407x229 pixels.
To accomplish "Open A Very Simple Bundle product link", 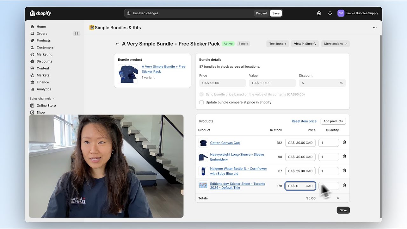I will 163,69.
